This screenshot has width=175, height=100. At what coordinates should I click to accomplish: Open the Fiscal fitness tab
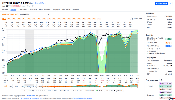tap(66, 9)
